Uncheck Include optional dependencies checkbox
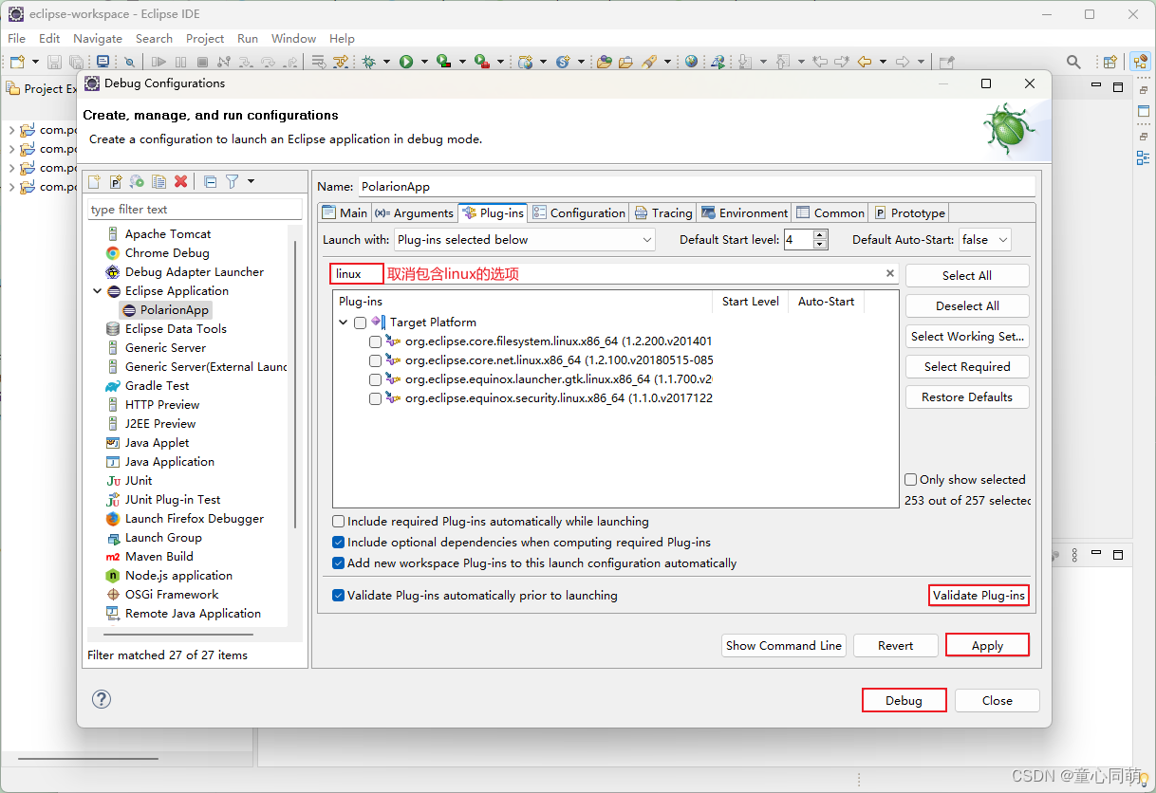1156x793 pixels. point(339,543)
